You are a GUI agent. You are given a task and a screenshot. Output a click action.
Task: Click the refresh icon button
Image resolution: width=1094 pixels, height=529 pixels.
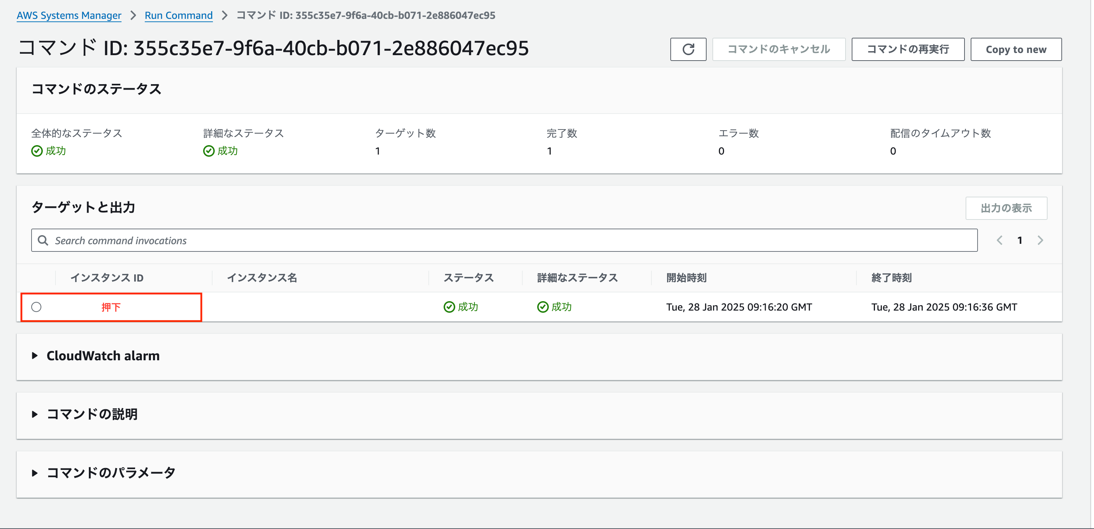coord(688,49)
